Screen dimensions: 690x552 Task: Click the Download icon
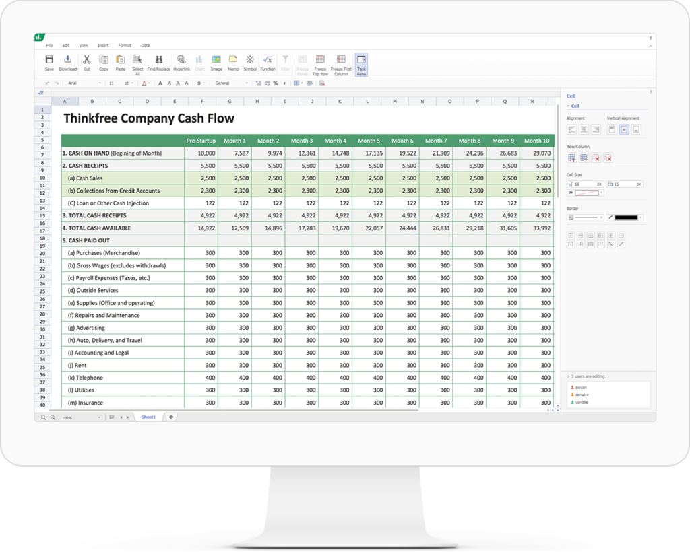pyautogui.click(x=67, y=63)
